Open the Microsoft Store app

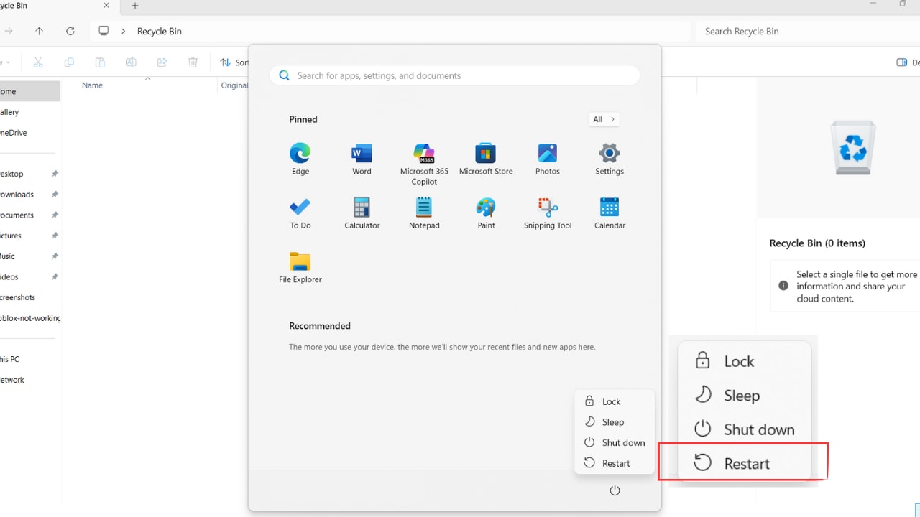tap(486, 159)
